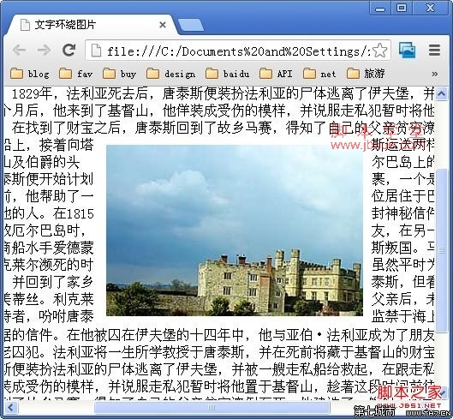Screen dimensions: 453x419
Task: Go back with the browser back arrow
Action: [20, 50]
